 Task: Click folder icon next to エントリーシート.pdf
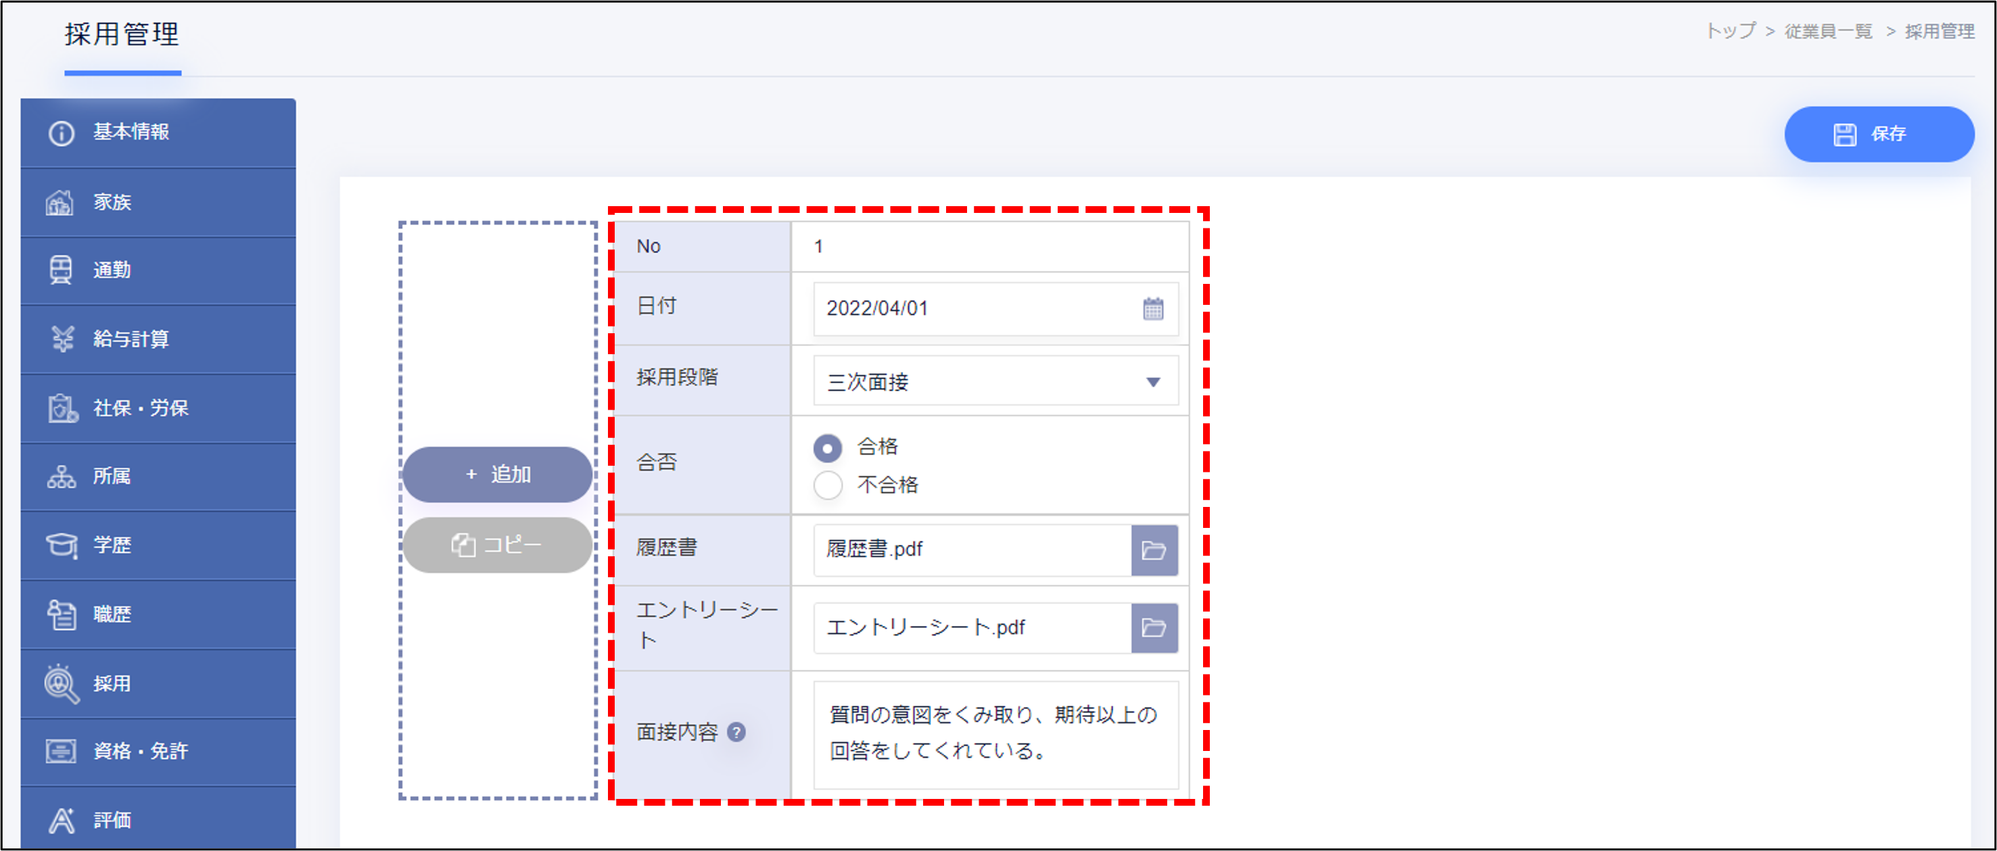point(1154,628)
